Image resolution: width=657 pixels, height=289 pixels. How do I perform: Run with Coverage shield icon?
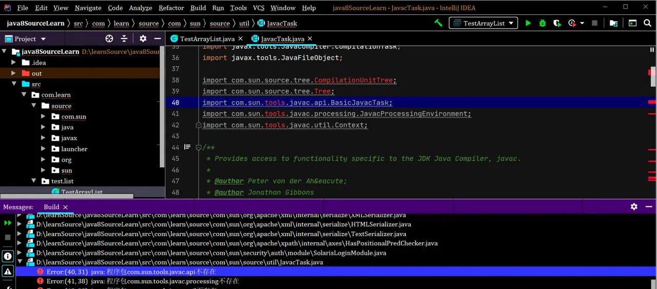click(x=557, y=23)
